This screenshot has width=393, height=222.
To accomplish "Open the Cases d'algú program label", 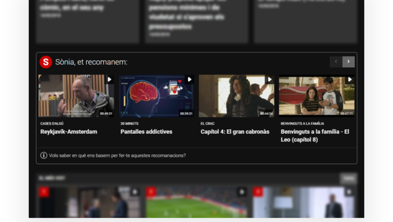I will coord(52,123).
